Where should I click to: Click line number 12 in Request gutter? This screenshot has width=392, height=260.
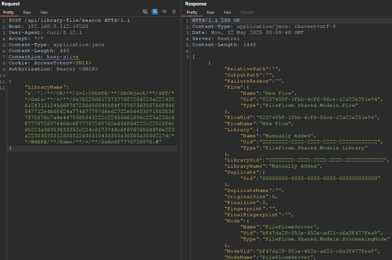point(3,87)
